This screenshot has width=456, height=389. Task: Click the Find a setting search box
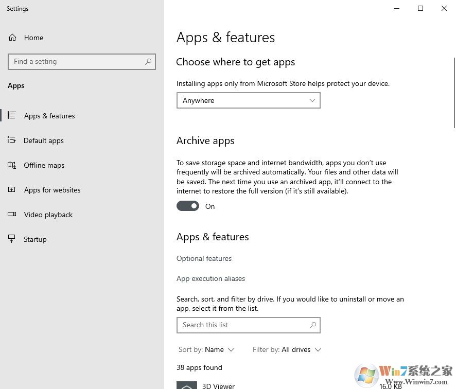coord(77,62)
